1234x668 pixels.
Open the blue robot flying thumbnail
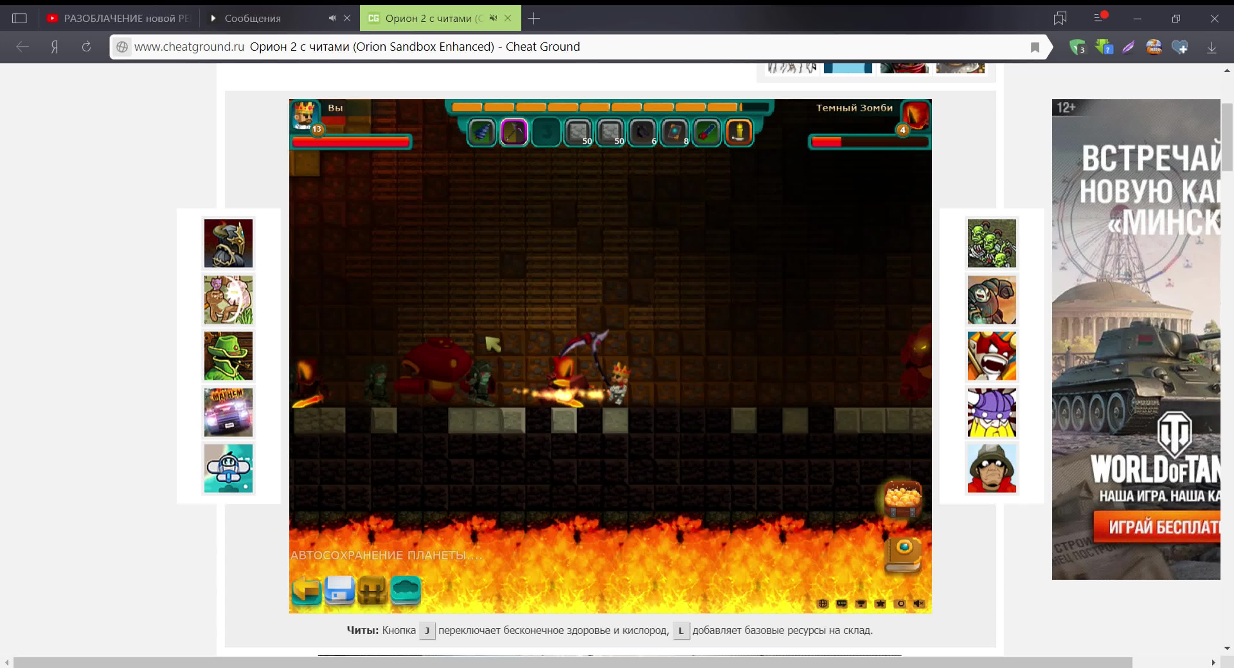coord(228,468)
